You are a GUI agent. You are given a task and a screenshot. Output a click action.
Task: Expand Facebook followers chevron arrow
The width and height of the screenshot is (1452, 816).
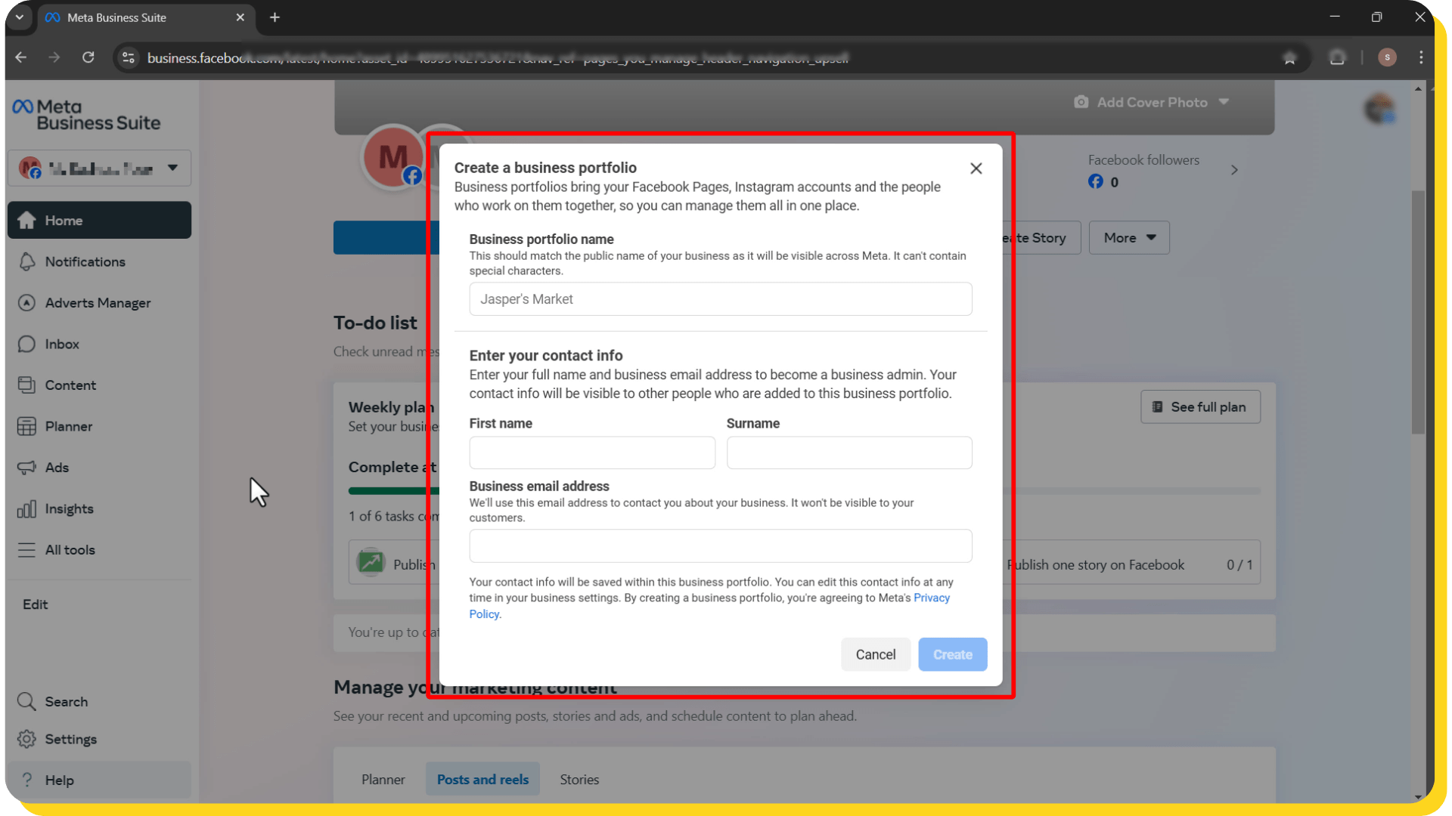1234,170
